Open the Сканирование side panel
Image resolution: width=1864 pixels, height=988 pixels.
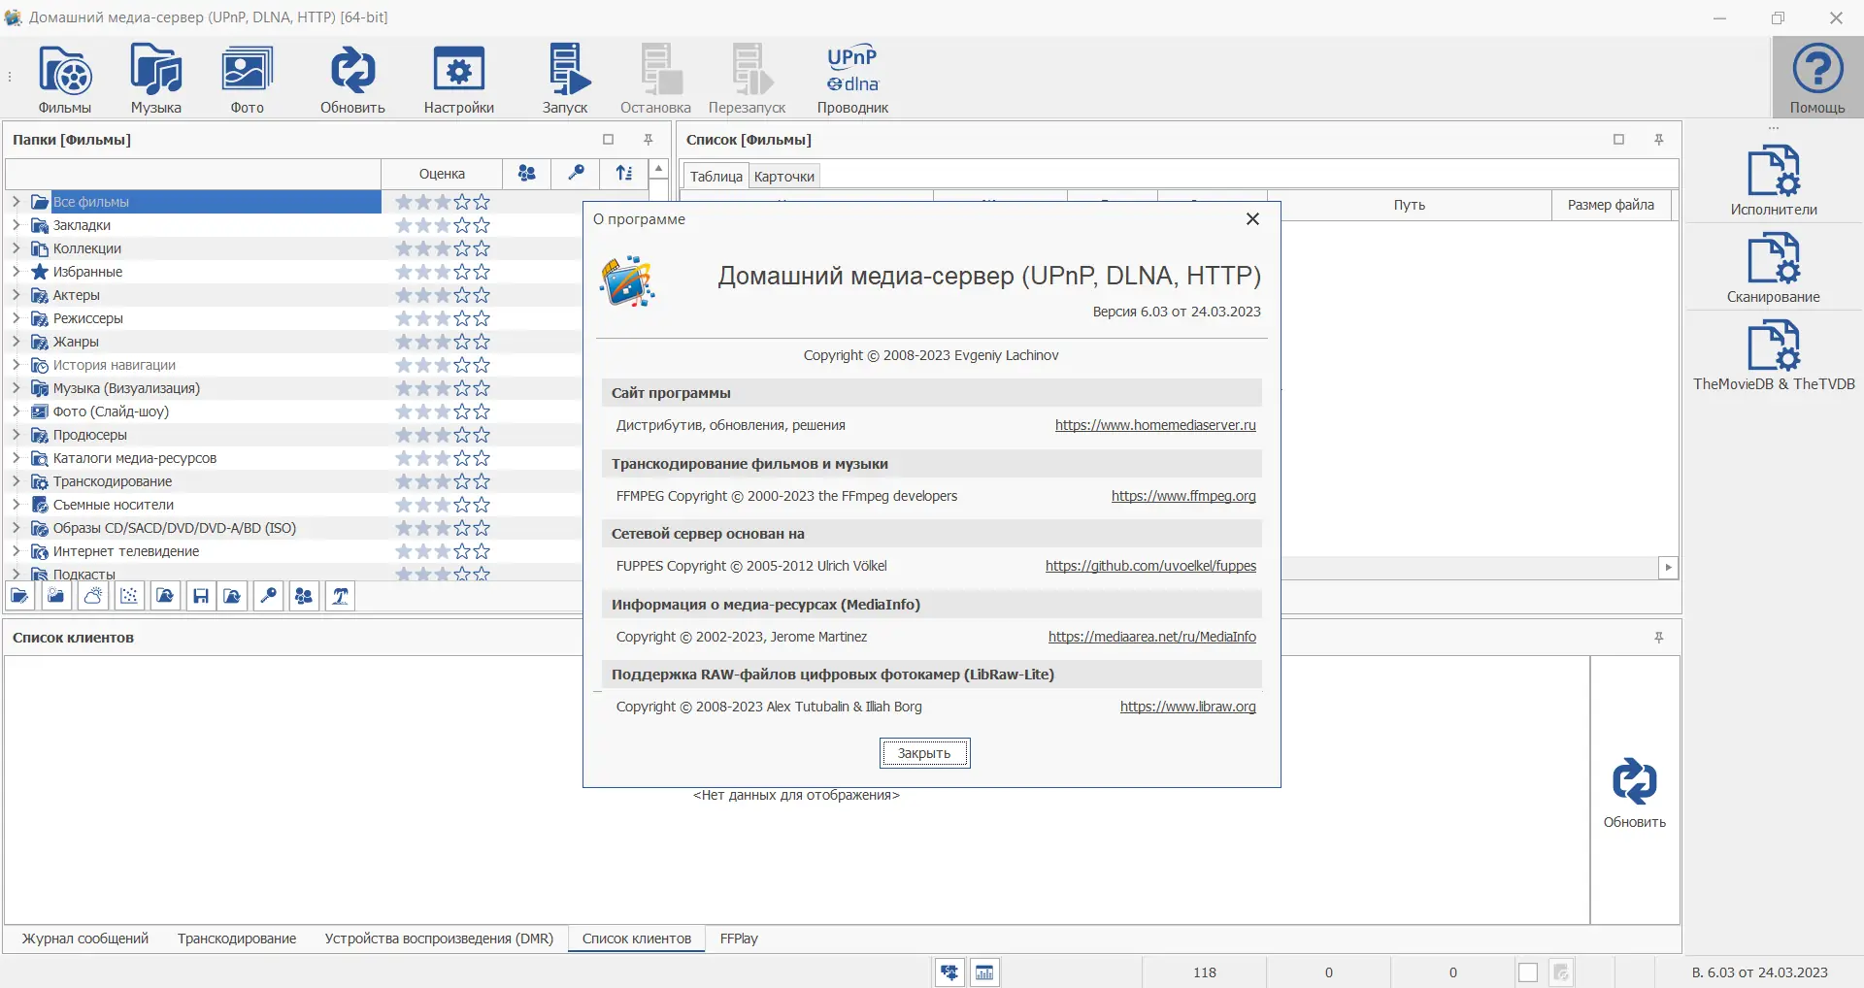pyautogui.click(x=1774, y=268)
